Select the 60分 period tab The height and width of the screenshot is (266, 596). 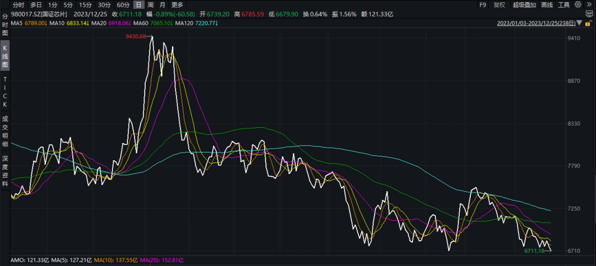tap(123, 5)
